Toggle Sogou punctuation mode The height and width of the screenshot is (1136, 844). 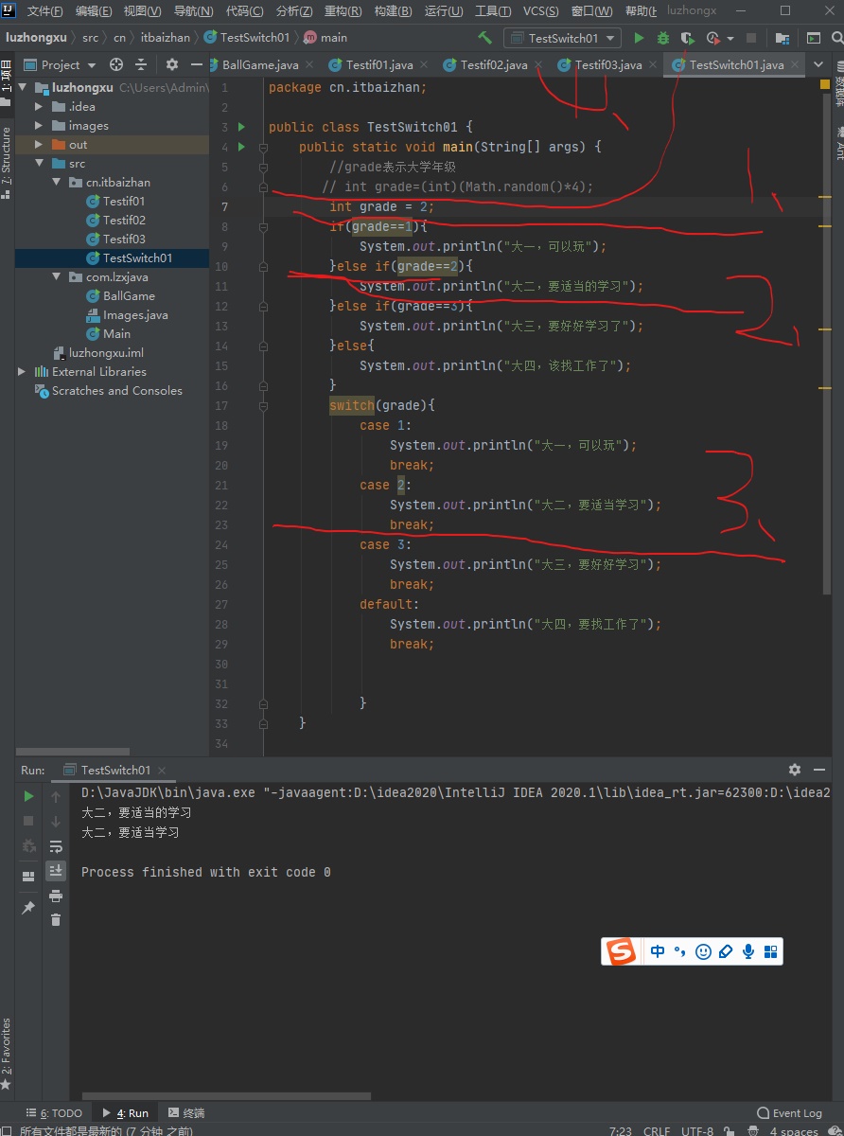pos(680,951)
